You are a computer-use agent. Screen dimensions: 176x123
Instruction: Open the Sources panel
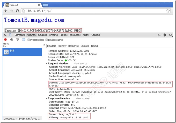42,35
